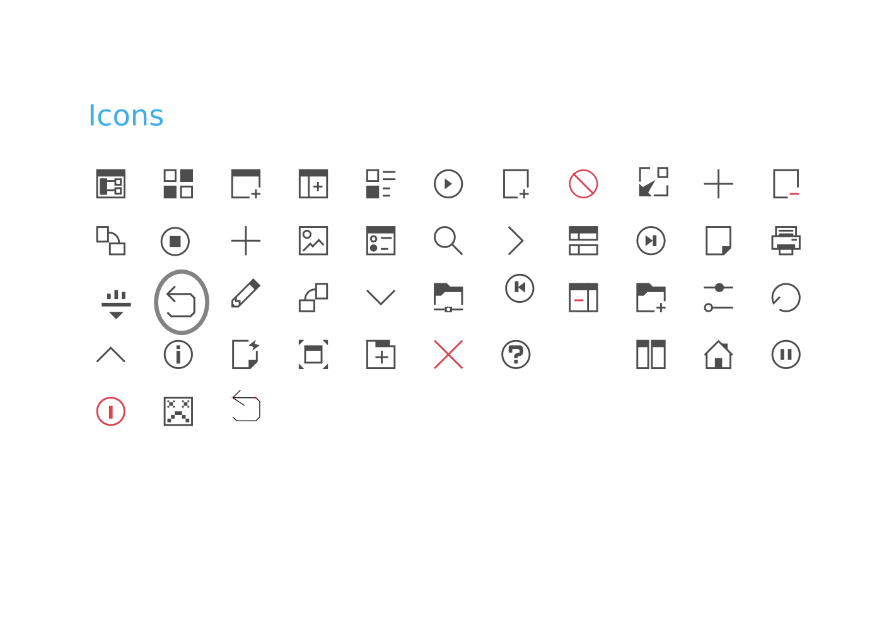Click the pause button circle icon
This screenshot has height=636, width=889.
[x=786, y=355]
